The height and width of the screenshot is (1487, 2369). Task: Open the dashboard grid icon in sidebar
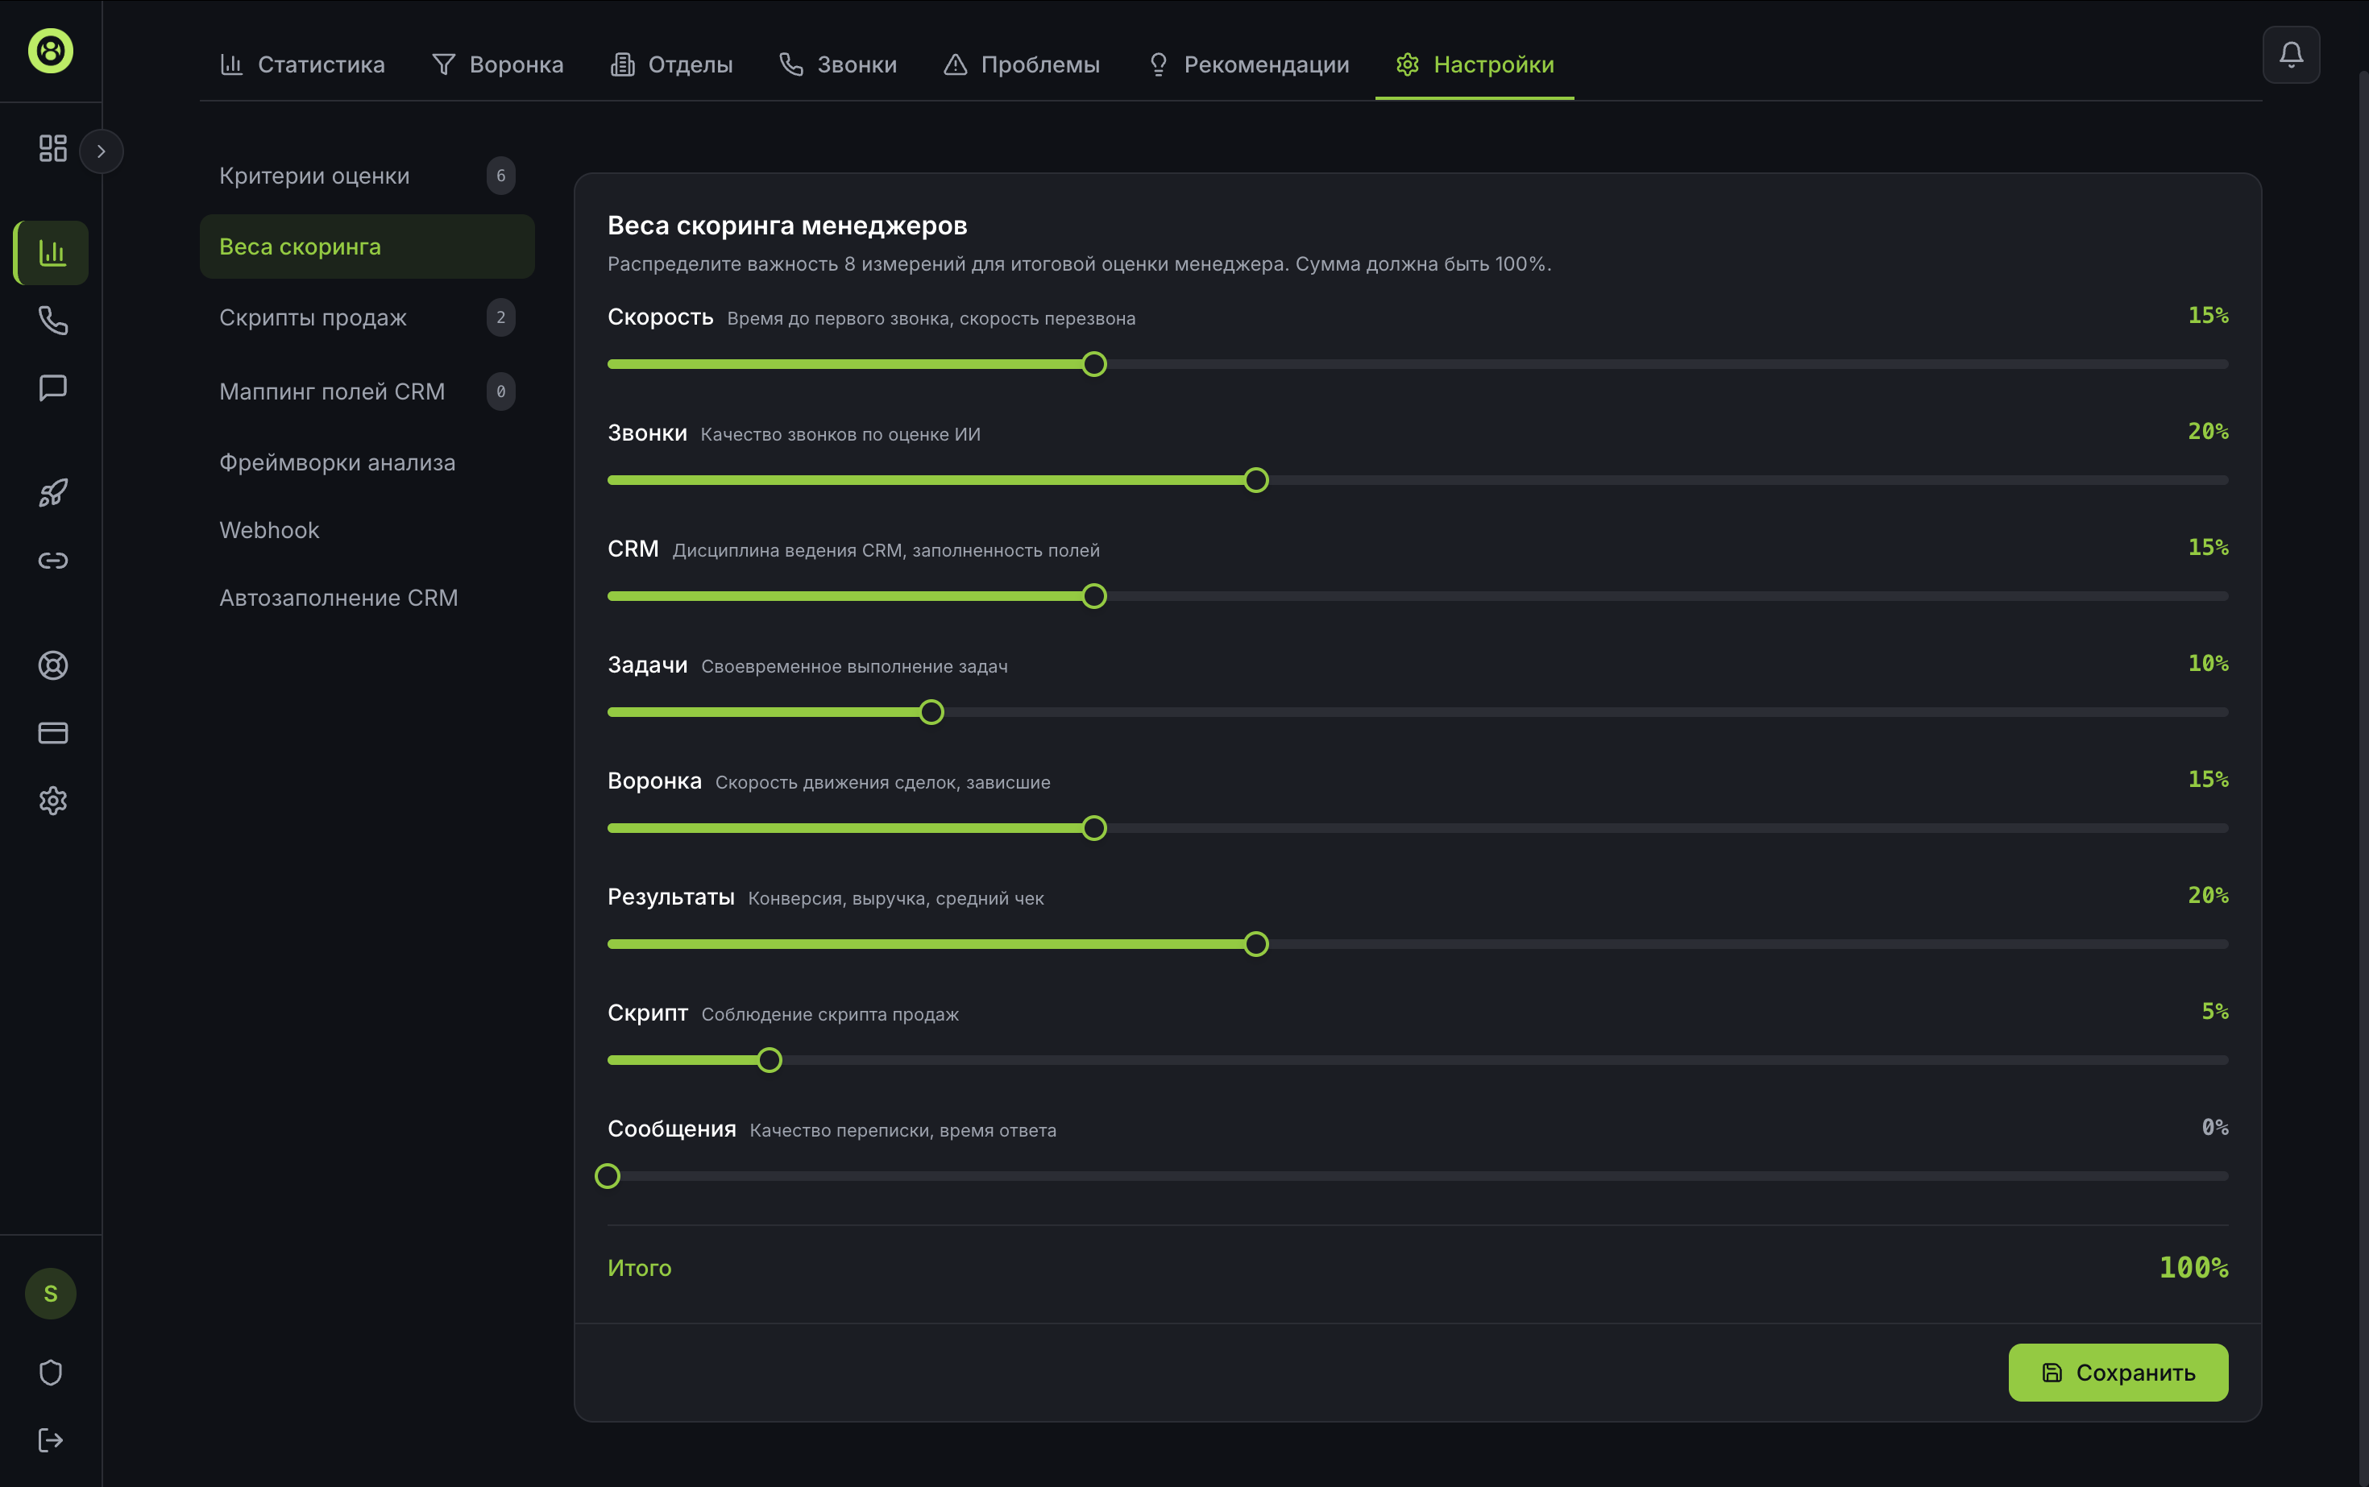point(52,148)
